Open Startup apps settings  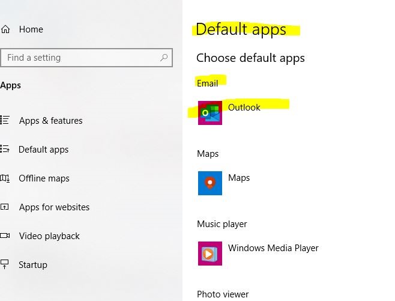[33, 265]
